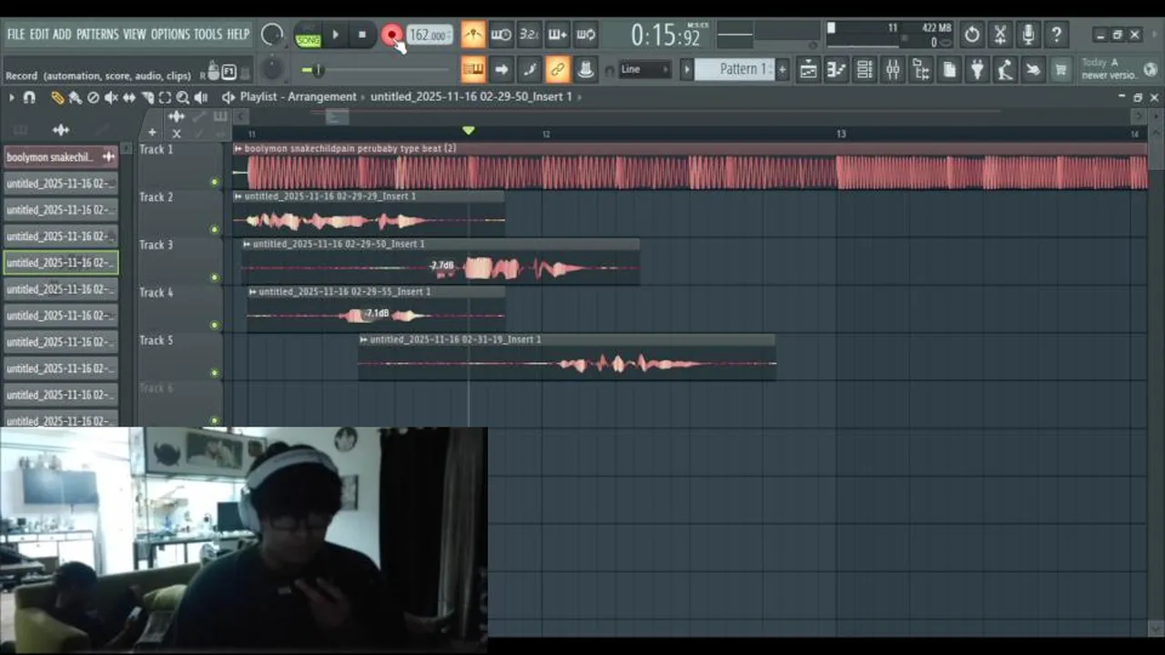Open the OPTIONS menu

(x=170, y=35)
